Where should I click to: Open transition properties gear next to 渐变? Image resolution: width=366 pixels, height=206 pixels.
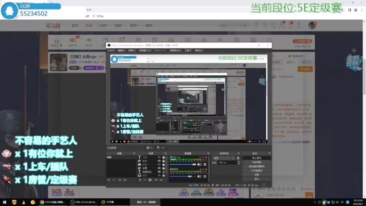[x=238, y=158]
